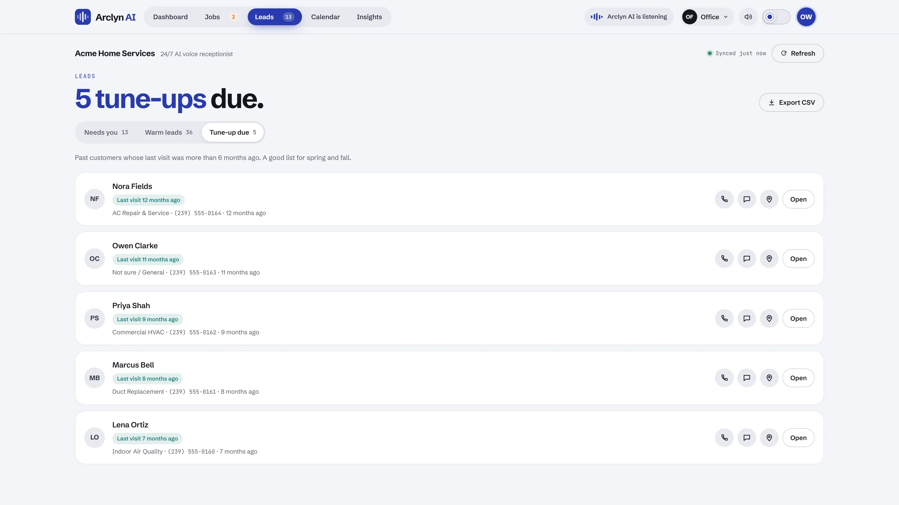Click the speaker volume icon
Screen dimensions: 899x505
[x=748, y=17]
